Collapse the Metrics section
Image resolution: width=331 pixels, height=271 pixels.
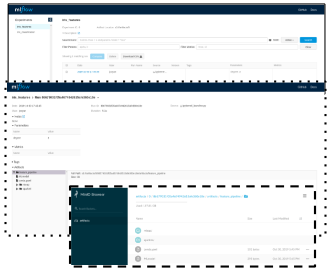click(x=13, y=147)
